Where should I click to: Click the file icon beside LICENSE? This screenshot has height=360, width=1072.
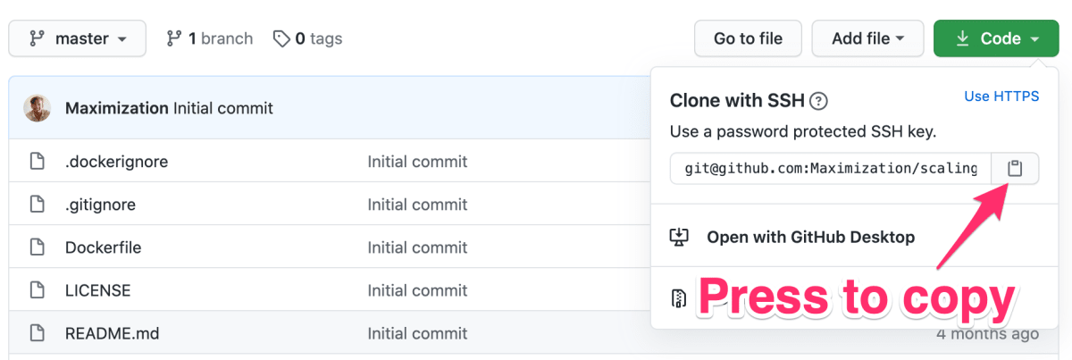click(37, 290)
